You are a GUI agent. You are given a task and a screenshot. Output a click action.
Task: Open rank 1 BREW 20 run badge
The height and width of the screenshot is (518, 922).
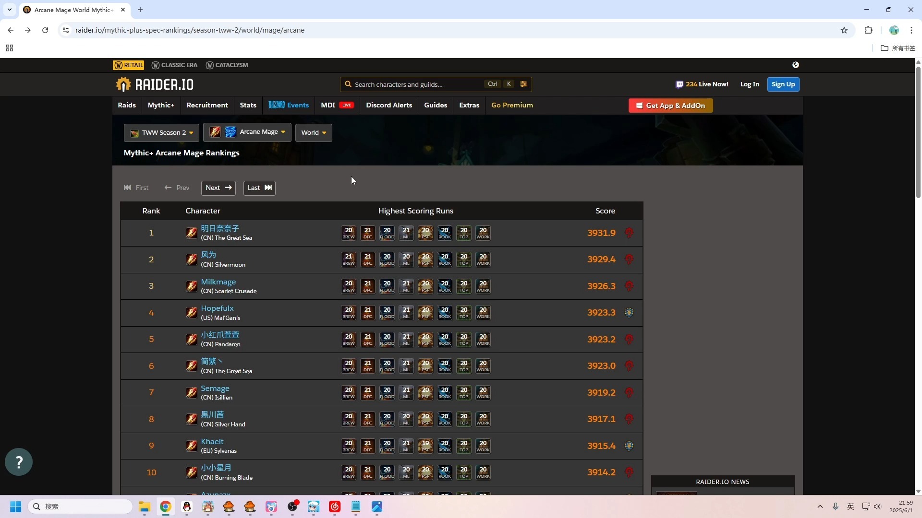pos(349,233)
